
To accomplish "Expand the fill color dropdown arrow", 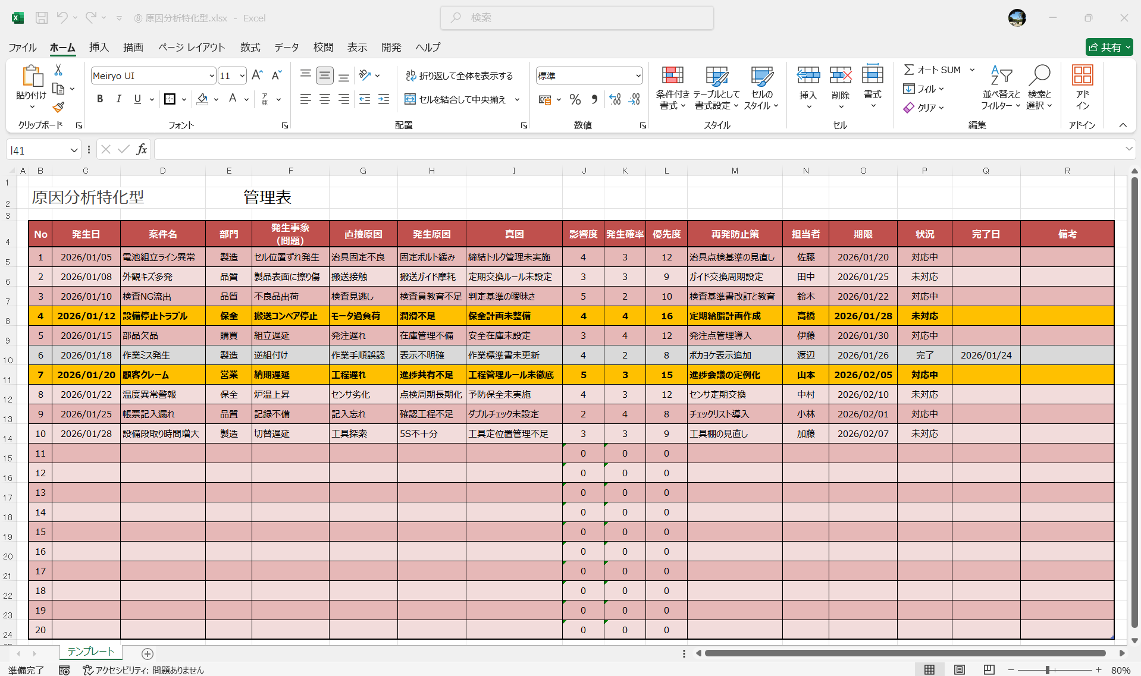I will click(215, 99).
